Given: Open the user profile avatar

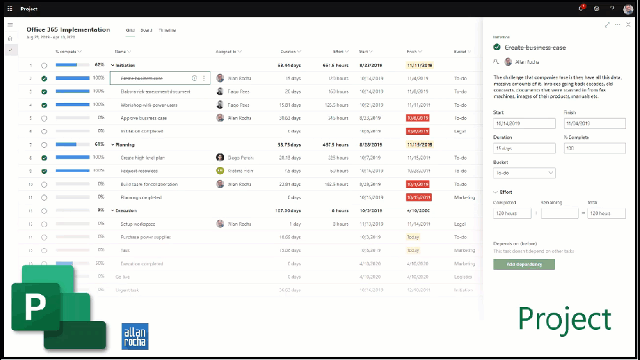Looking at the screenshot, I should pyautogui.click(x=628, y=9).
